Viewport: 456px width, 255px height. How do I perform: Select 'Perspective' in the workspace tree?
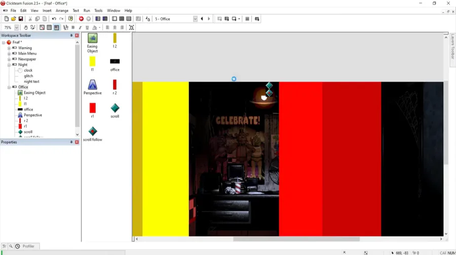tap(33, 115)
